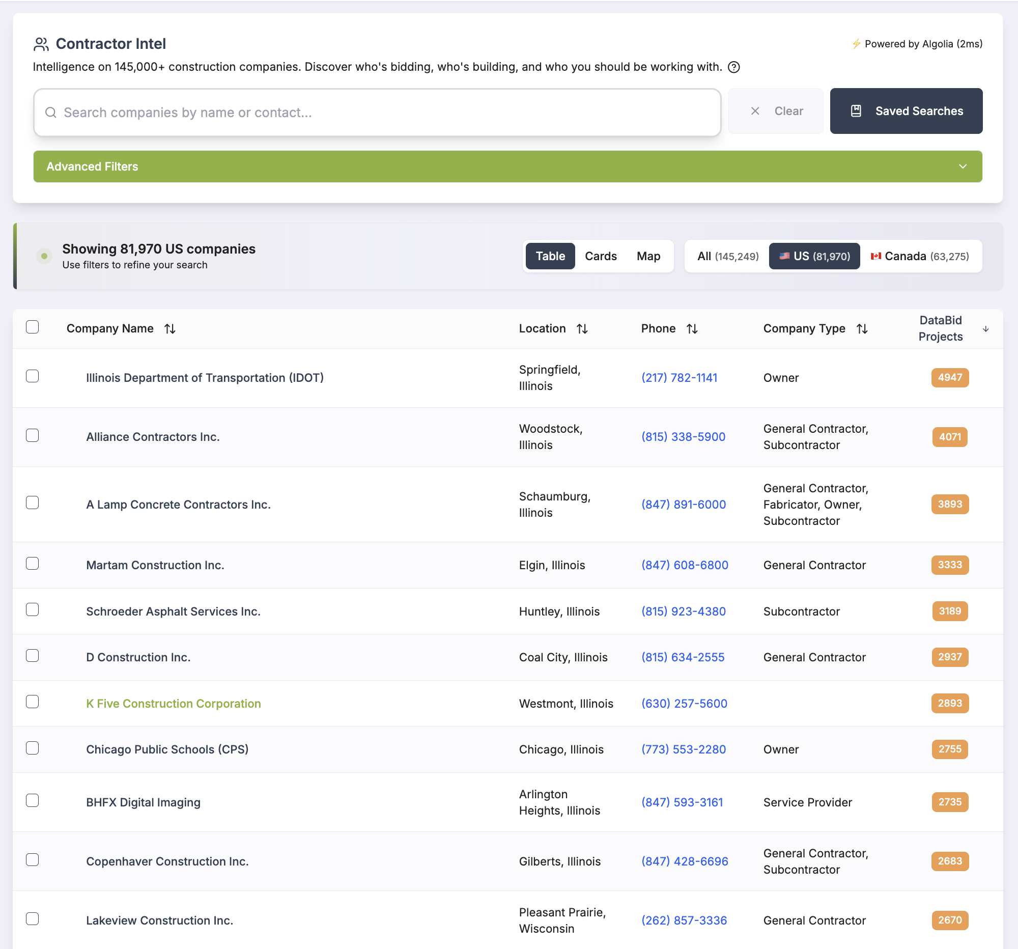This screenshot has width=1018, height=949.
Task: Check the A Lamp Concrete Contractors row
Action: coord(32,503)
